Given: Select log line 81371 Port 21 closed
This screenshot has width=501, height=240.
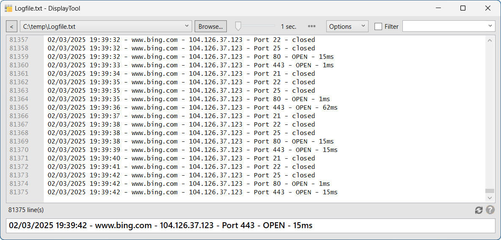Looking at the screenshot, I should coord(181,158).
